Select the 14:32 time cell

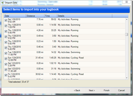click(54, 52)
